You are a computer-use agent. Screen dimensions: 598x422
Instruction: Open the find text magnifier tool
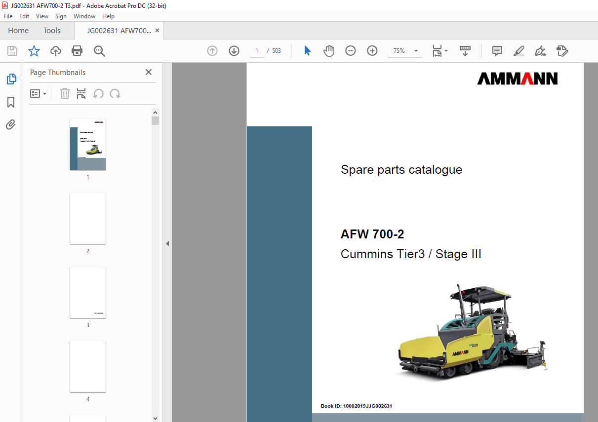(x=99, y=51)
